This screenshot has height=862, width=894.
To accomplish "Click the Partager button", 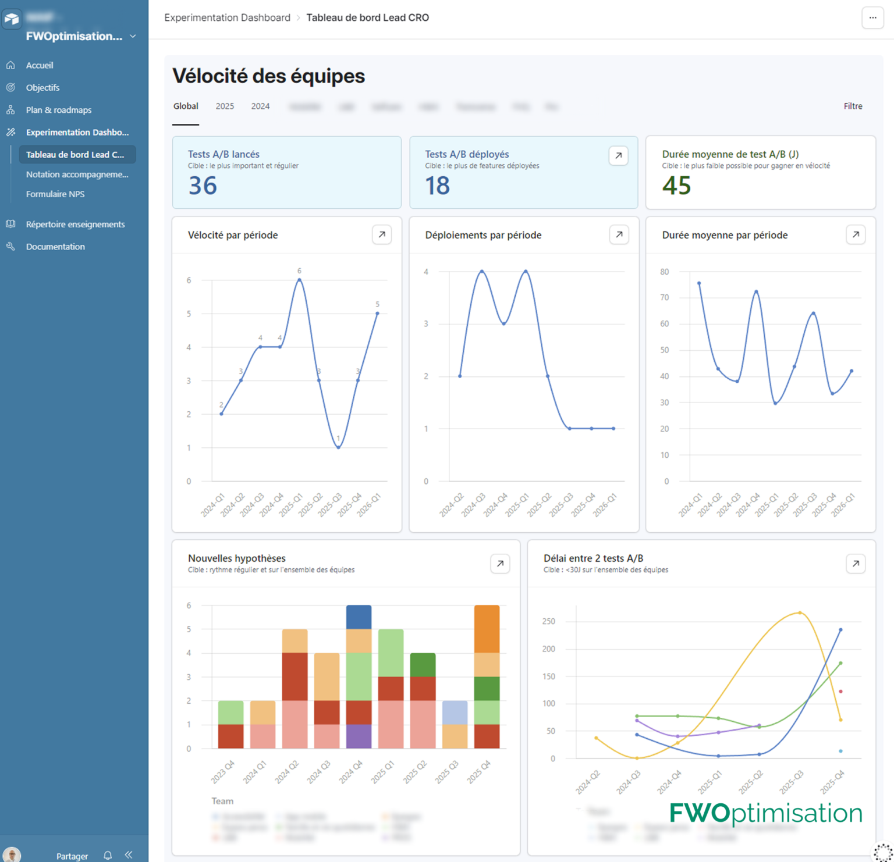I will (x=72, y=856).
